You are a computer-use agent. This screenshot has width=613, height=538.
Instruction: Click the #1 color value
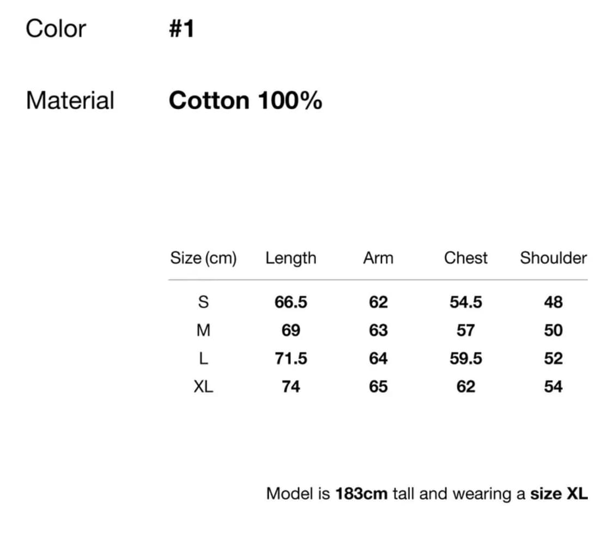181,28
